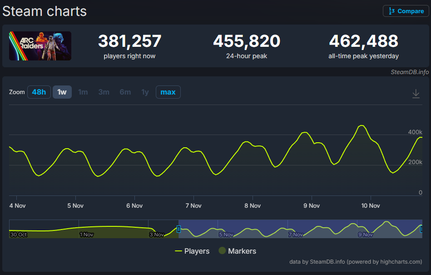Screen dimensions: 431x275
Task: Select the 1w zoom range
Action: [62, 92]
